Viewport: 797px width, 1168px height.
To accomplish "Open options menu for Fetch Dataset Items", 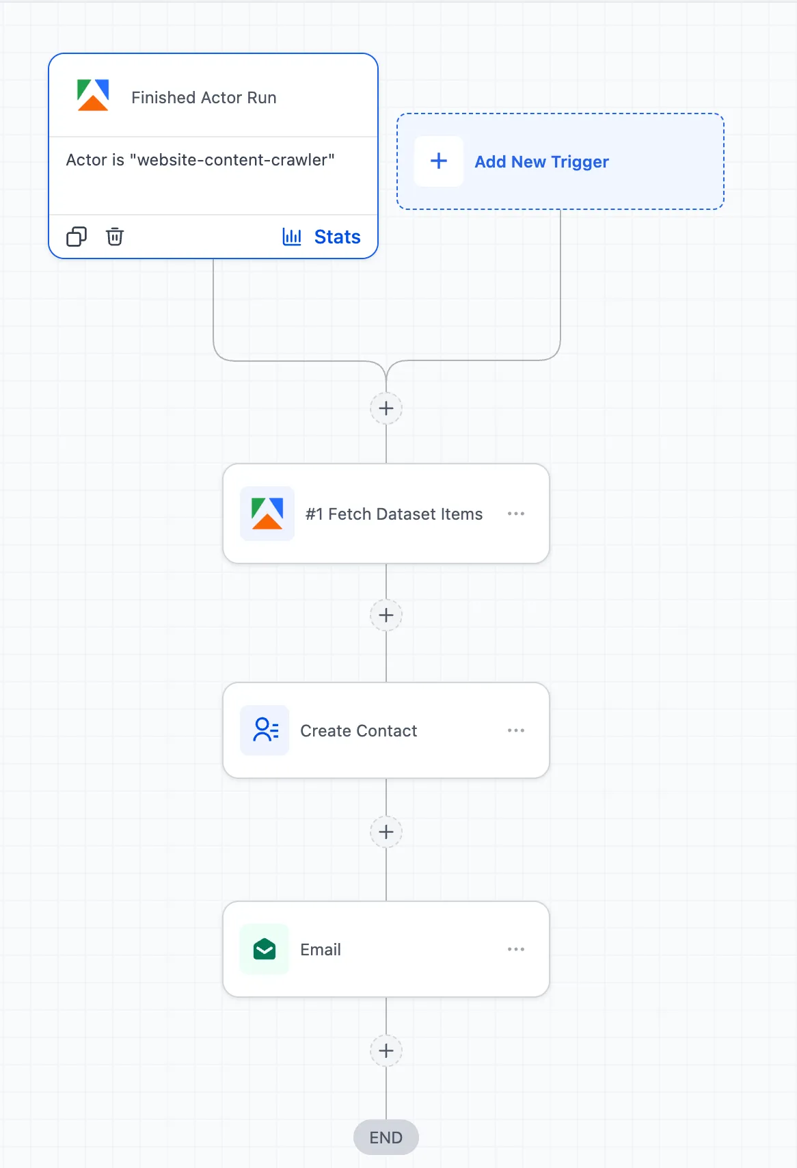I will pos(516,514).
